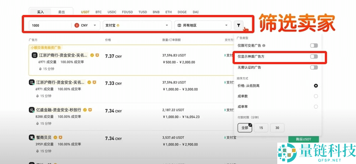Click avatar of 江浙沪商行 7.33 CNY row
This screenshot has width=356, height=164.
point(31,82)
